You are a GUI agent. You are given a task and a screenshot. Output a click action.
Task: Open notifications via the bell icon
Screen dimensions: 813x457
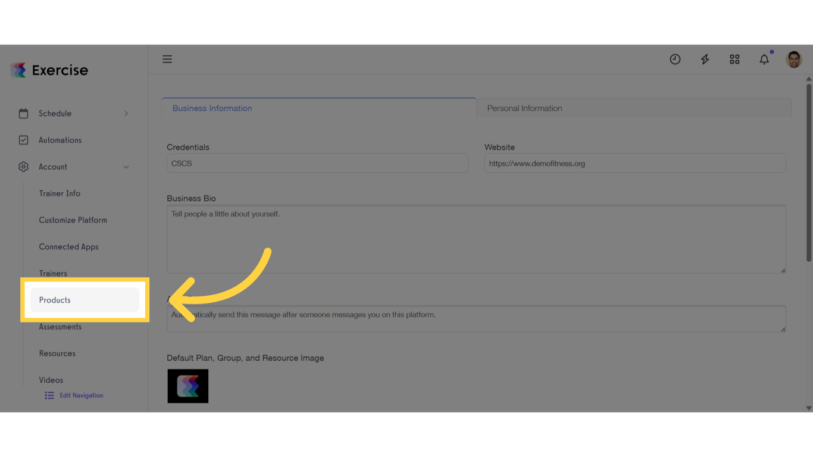[x=764, y=59]
